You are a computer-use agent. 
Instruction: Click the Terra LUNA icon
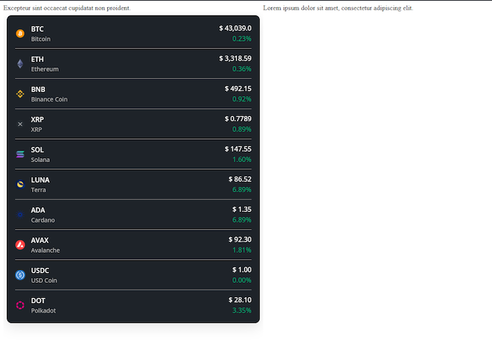pyautogui.click(x=20, y=185)
